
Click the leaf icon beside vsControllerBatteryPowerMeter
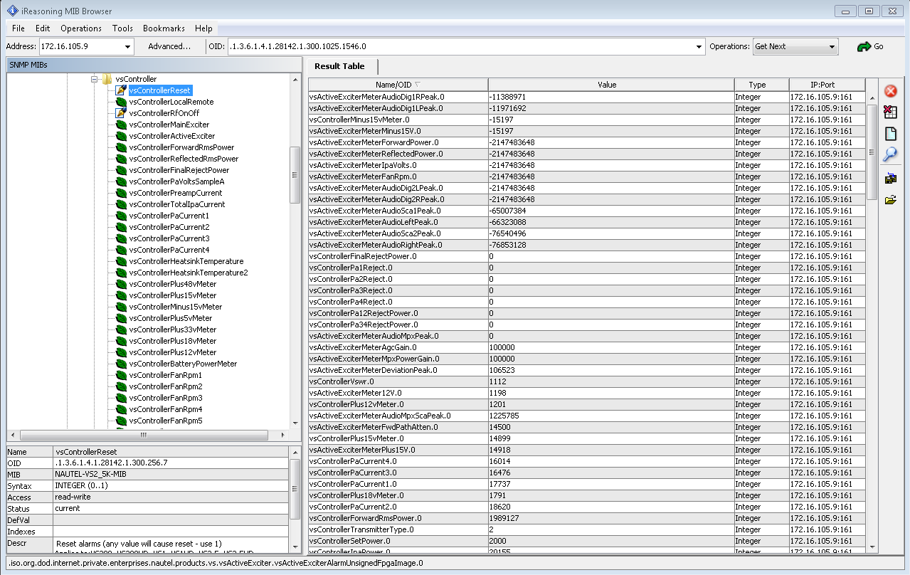[120, 364]
